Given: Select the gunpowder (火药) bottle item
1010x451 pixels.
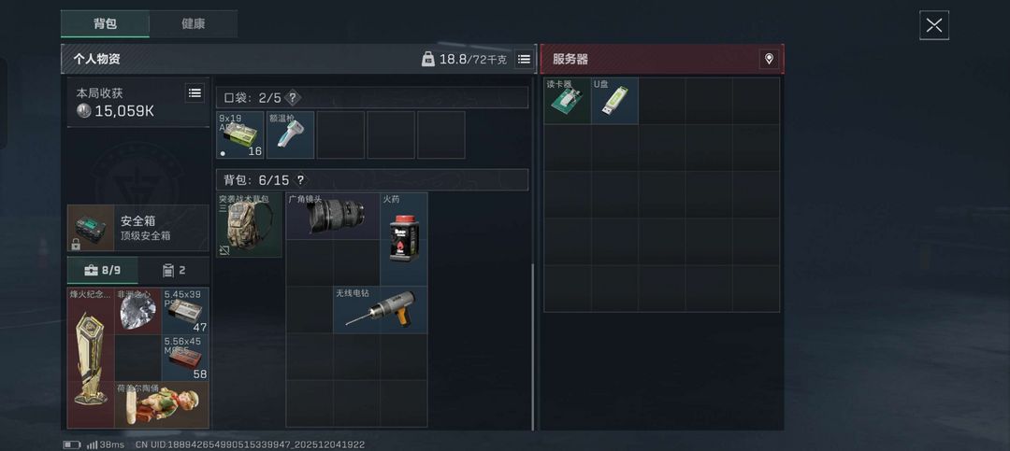Looking at the screenshot, I should click(x=404, y=239).
